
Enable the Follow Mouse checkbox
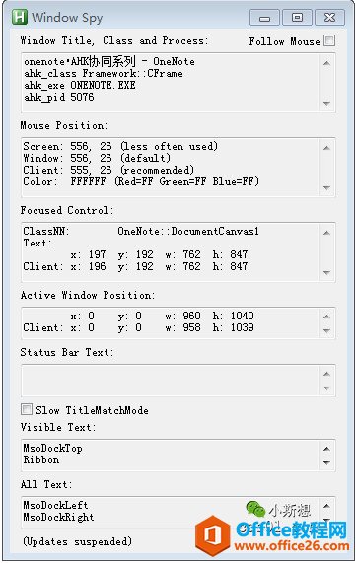coord(329,40)
